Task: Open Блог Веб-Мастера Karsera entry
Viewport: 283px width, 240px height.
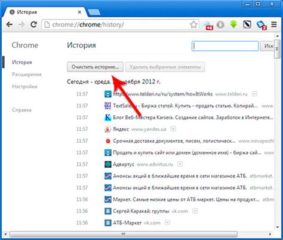Action: pos(193,118)
